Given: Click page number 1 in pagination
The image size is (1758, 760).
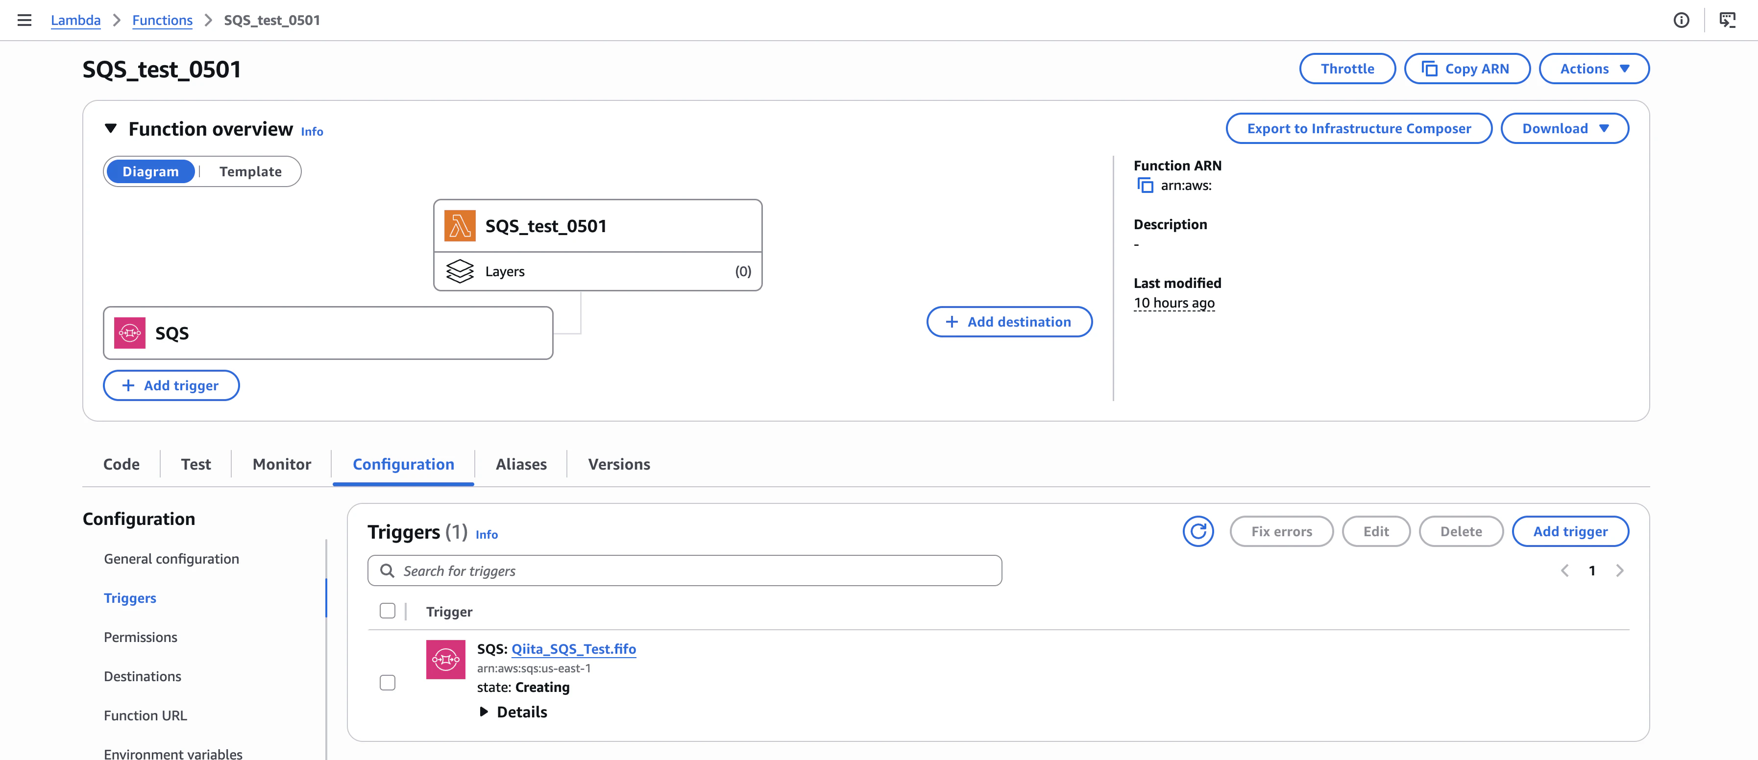Looking at the screenshot, I should coord(1592,570).
